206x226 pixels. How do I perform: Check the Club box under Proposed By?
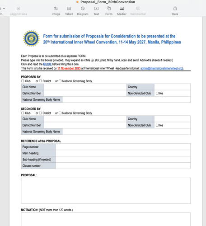pyautogui.click(x=23, y=81)
